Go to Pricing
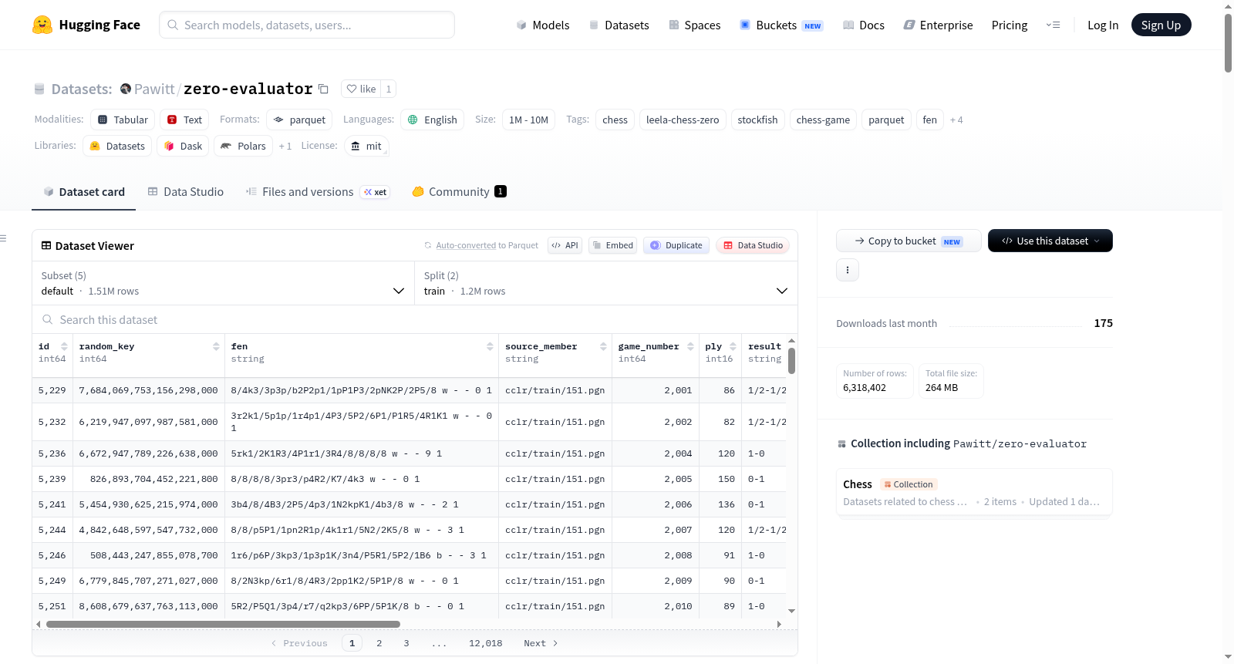 [x=1010, y=25]
